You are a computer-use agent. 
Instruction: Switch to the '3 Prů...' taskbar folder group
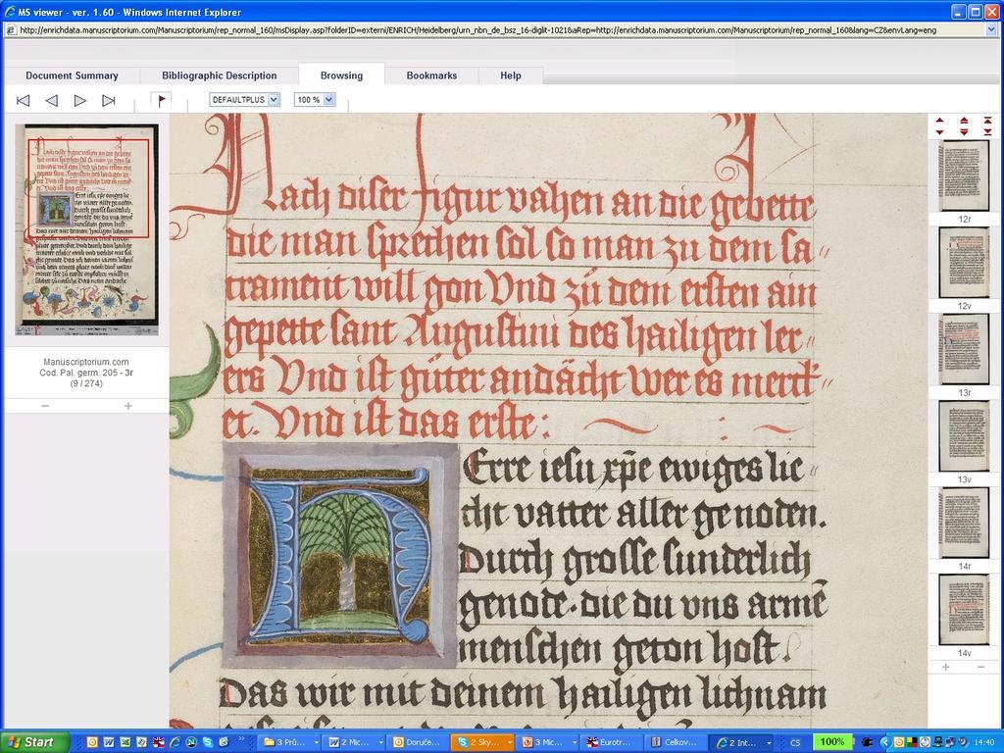coord(289,742)
